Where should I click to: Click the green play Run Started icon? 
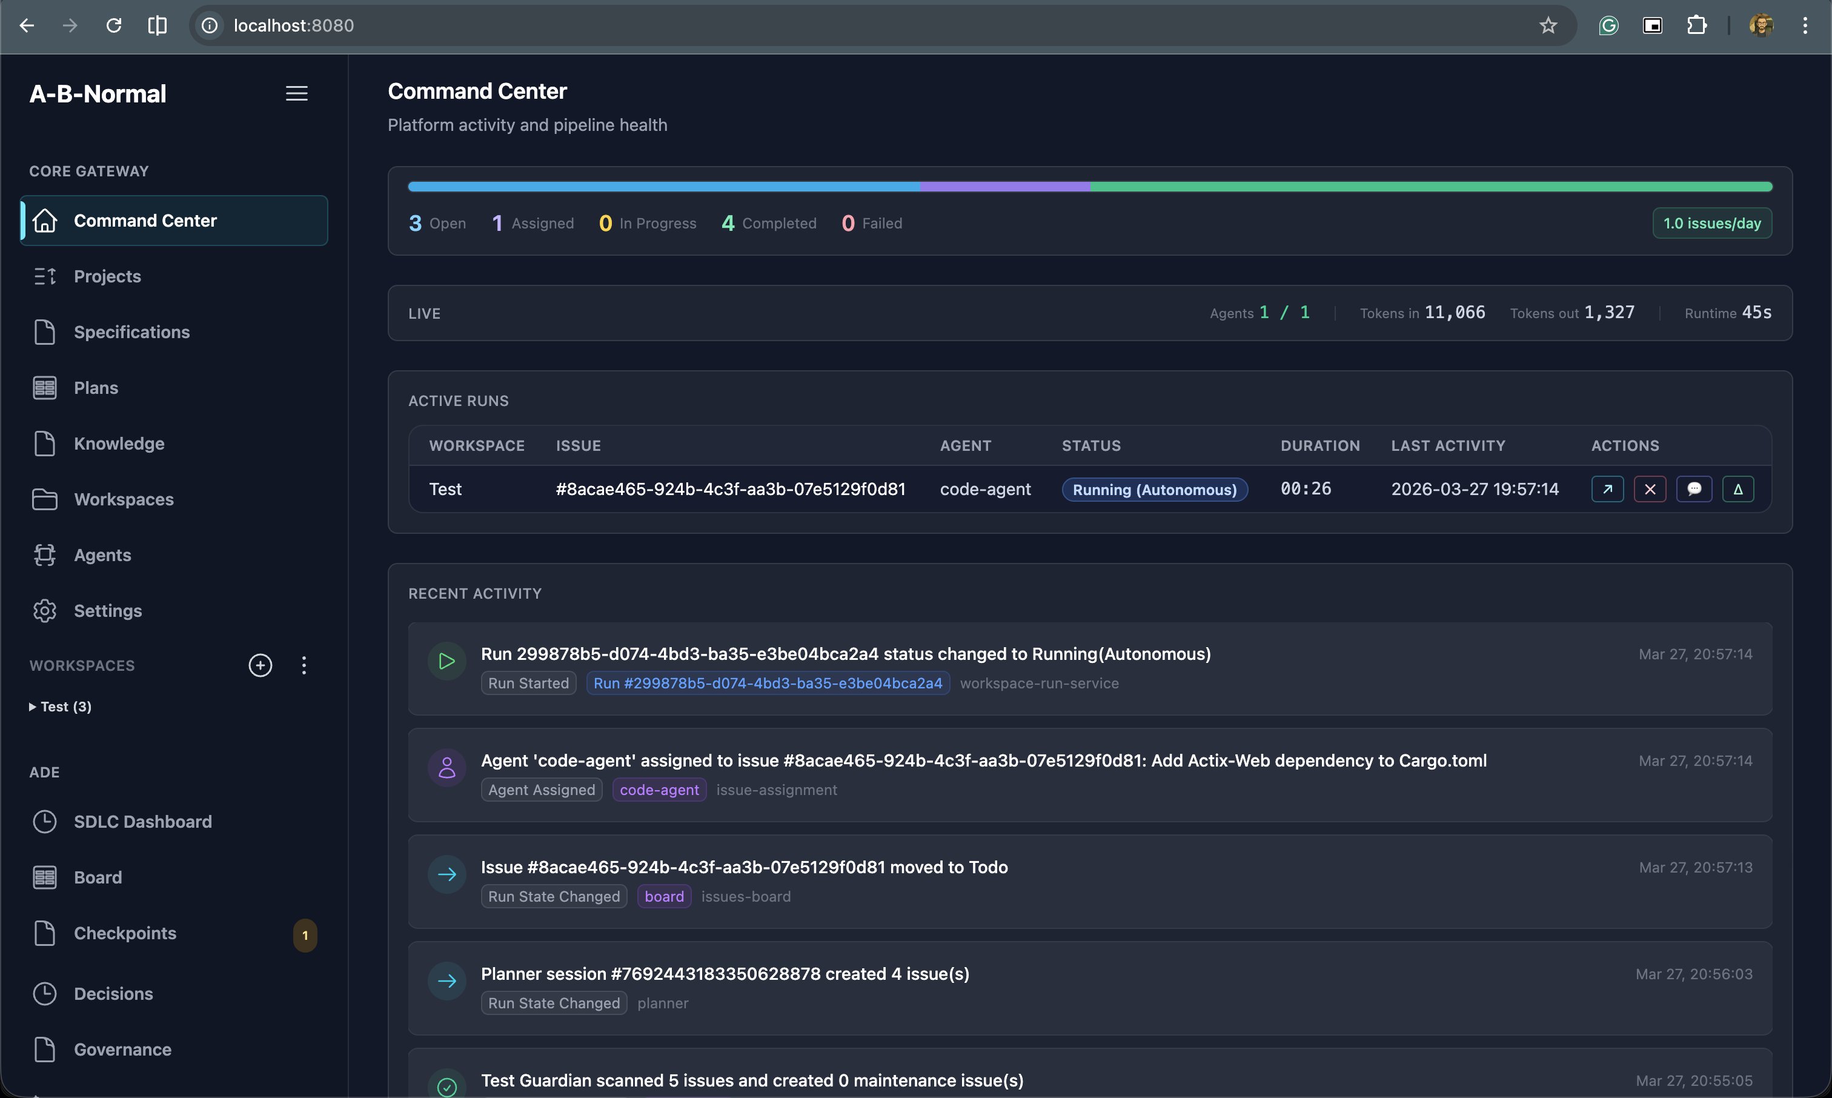coord(446,660)
